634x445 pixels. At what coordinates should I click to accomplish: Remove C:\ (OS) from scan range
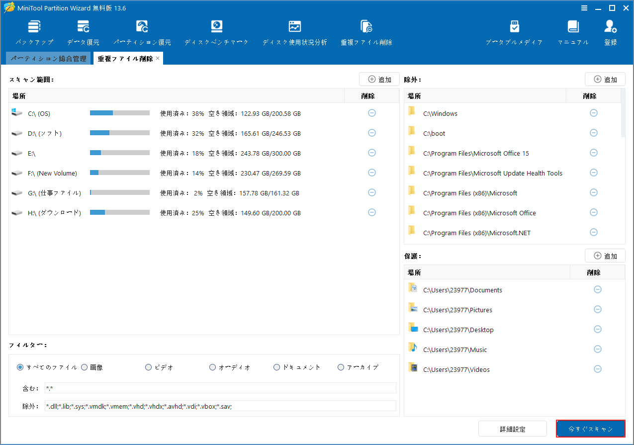point(371,113)
